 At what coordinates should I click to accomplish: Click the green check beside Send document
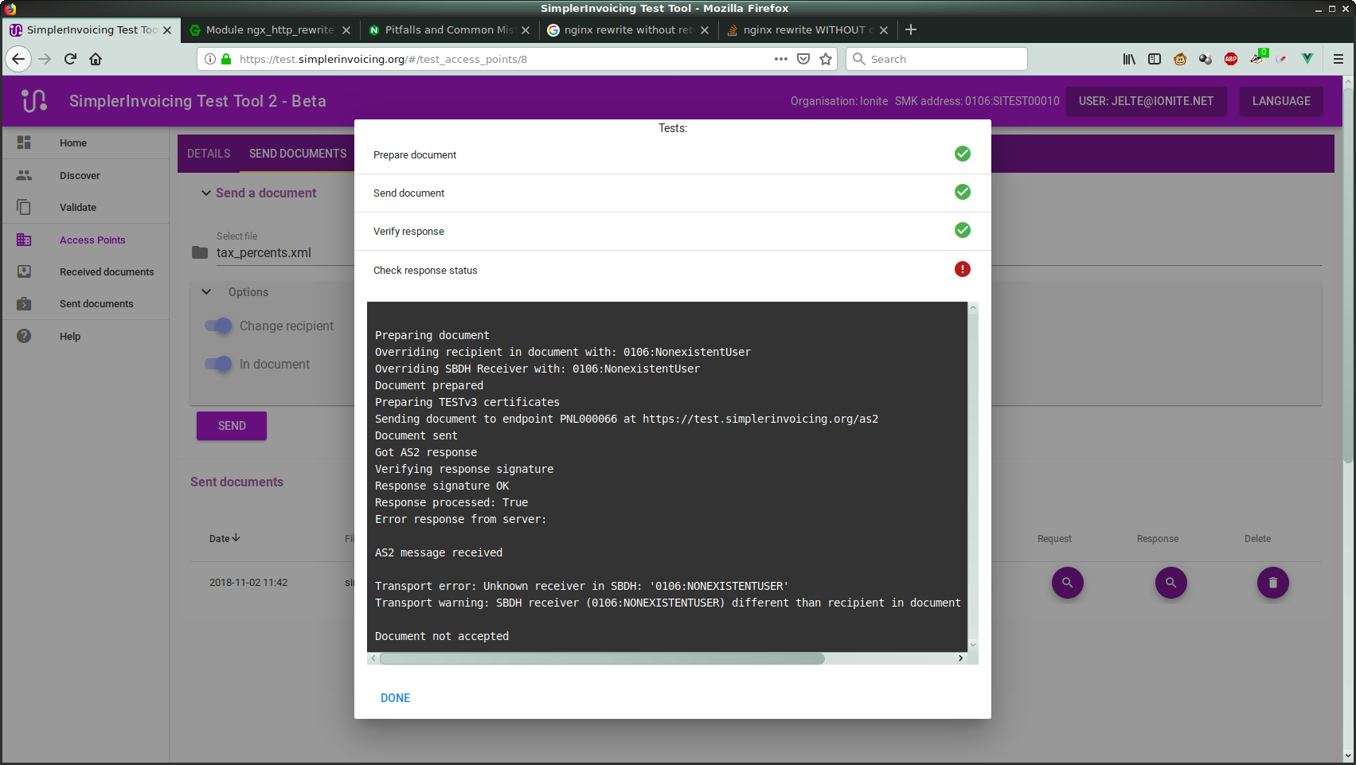[x=963, y=192]
